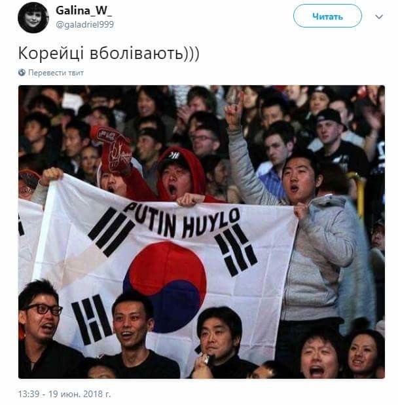Click the banner lettering on the flag photo
The height and width of the screenshot is (405, 398).
(182, 219)
